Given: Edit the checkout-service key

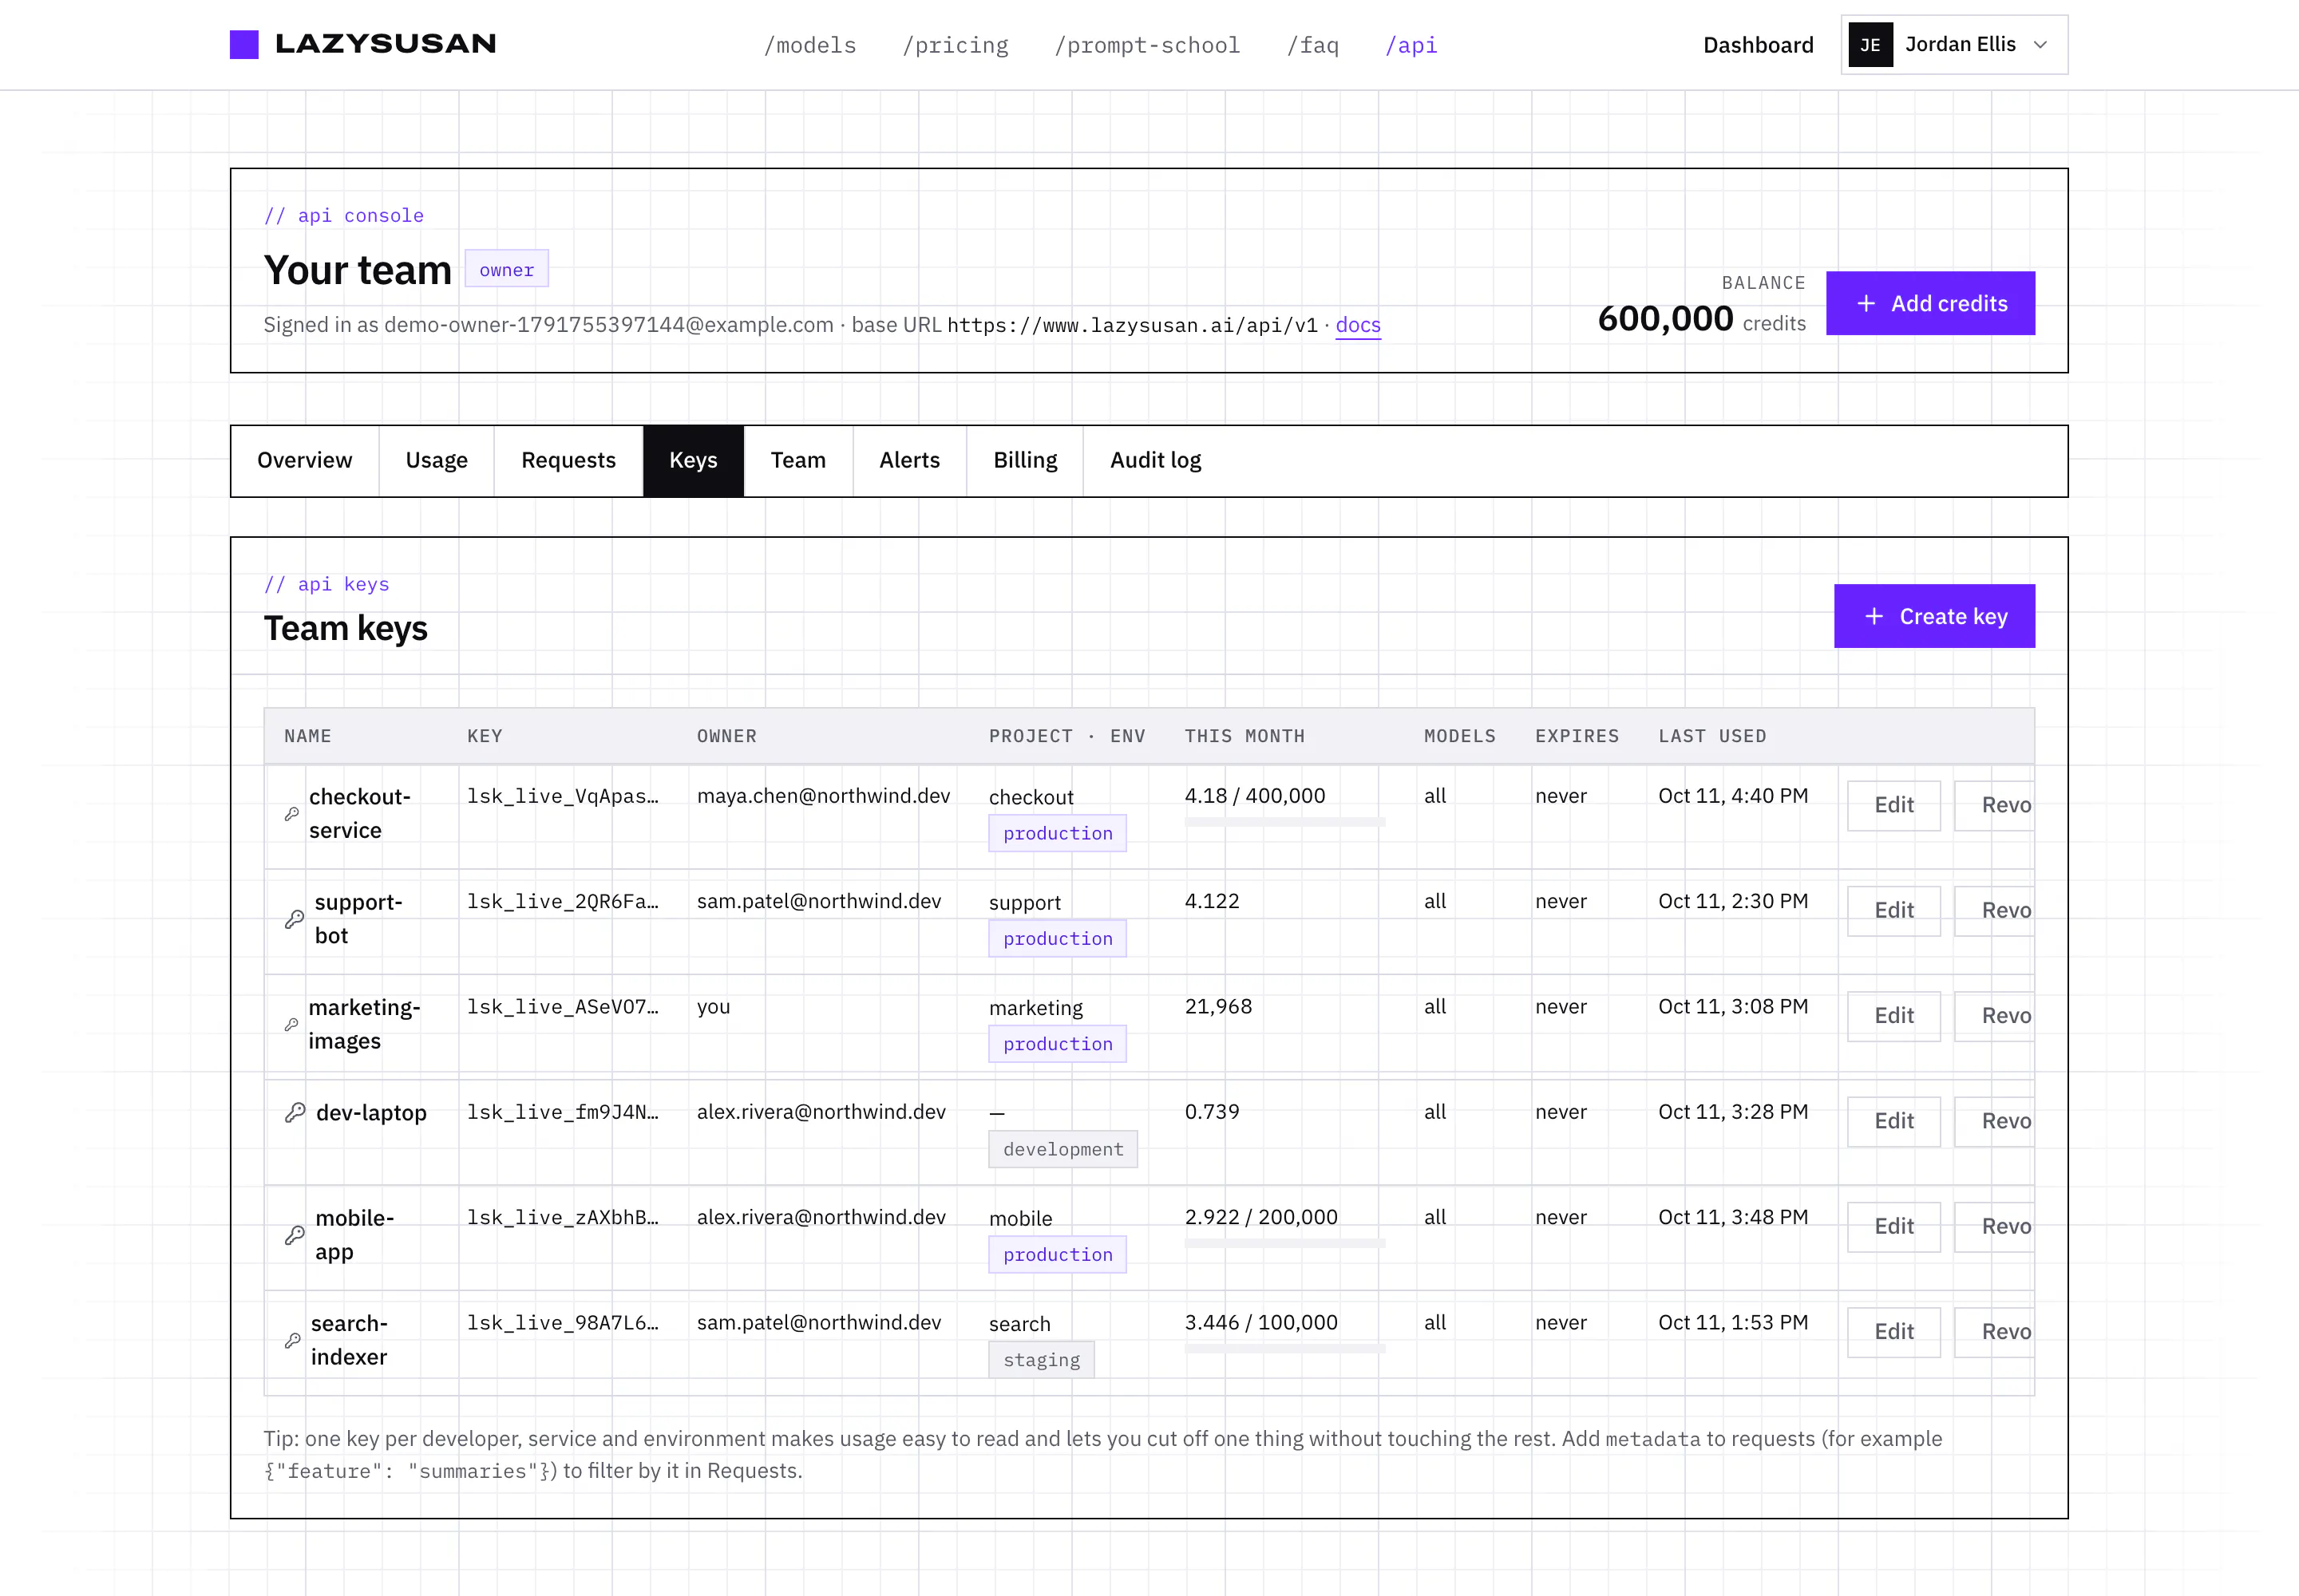Looking at the screenshot, I should pyautogui.click(x=1893, y=805).
